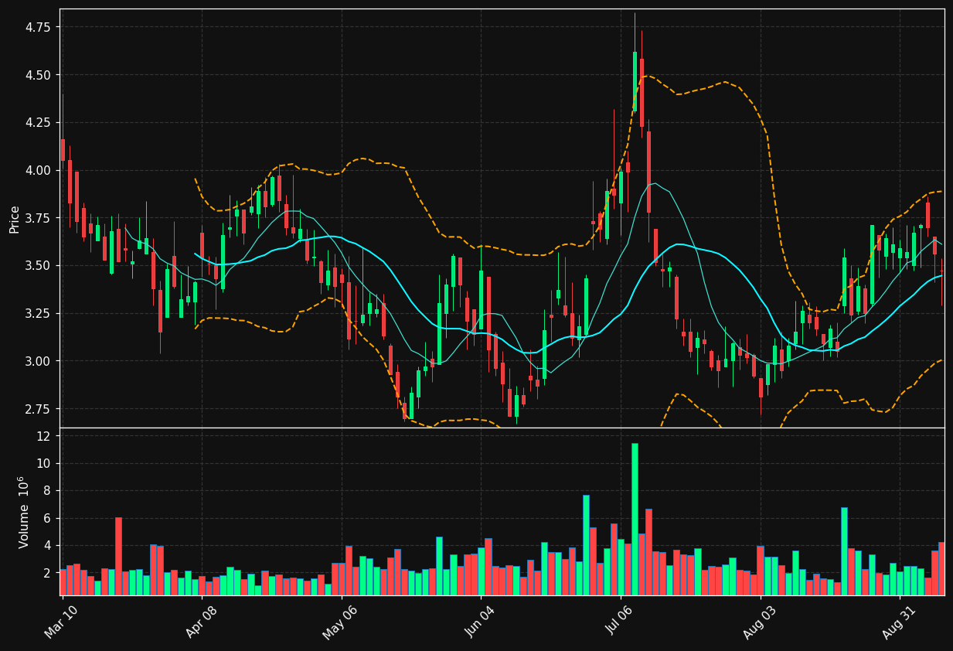Click the 3.25 price tick label
Image resolution: width=953 pixels, height=651 pixels.
click(x=39, y=313)
